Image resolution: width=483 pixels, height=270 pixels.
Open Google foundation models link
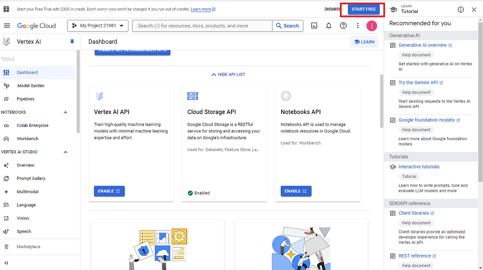tap(429, 120)
